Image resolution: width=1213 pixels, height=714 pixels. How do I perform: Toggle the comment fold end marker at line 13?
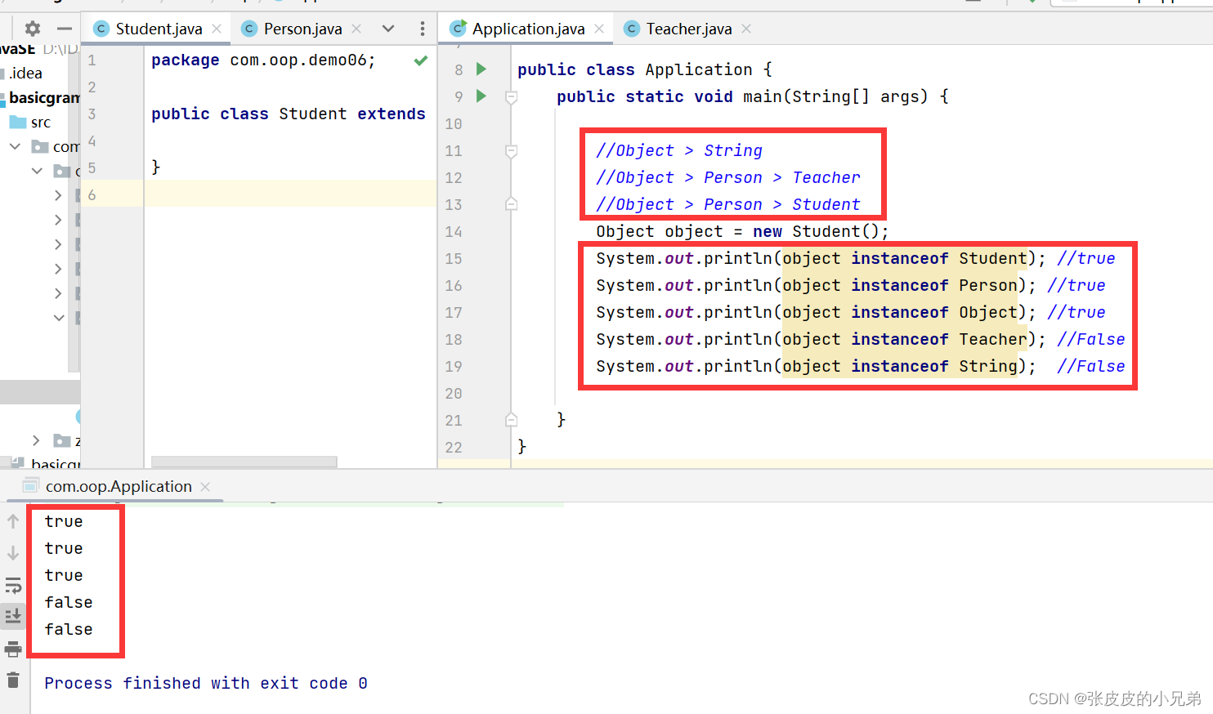(x=511, y=204)
